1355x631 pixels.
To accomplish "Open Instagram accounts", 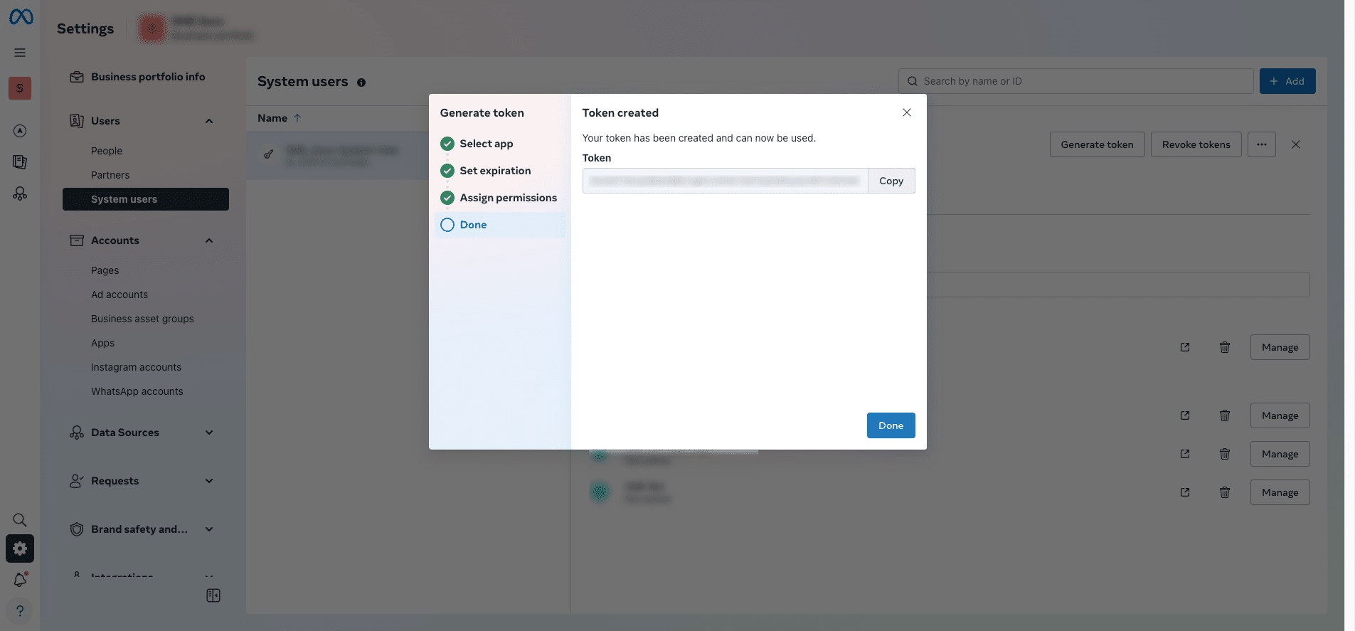I will (136, 367).
